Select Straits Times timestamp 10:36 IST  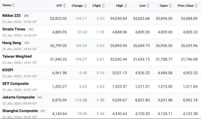click(30, 35)
